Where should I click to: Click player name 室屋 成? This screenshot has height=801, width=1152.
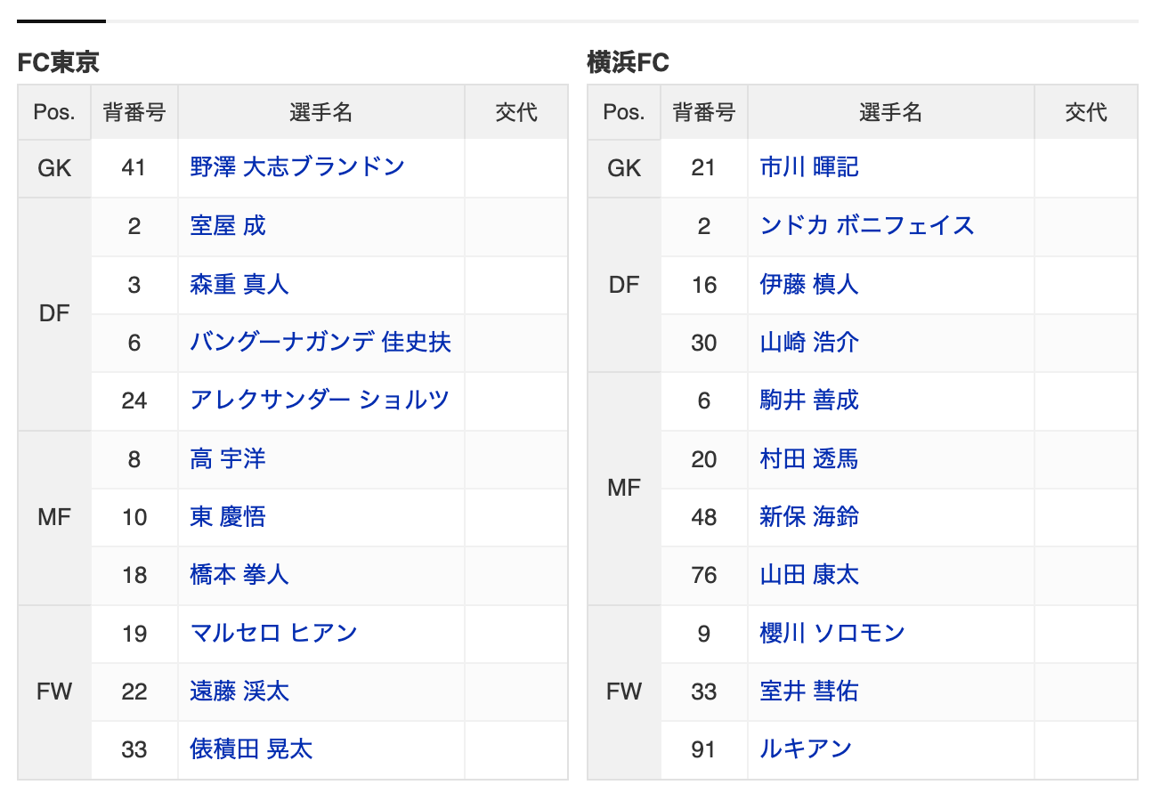(228, 226)
